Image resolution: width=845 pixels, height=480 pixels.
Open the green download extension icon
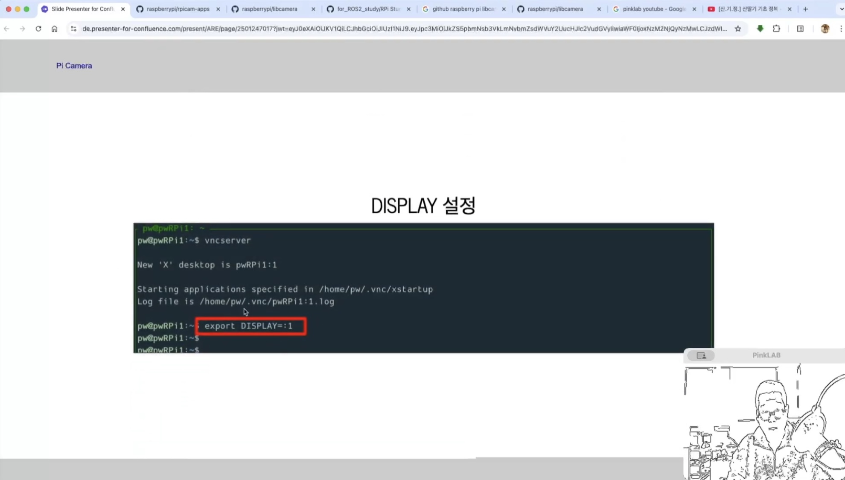pos(760,29)
